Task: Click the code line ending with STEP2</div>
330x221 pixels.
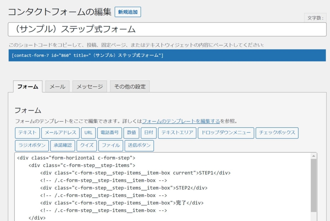Action: (124, 188)
